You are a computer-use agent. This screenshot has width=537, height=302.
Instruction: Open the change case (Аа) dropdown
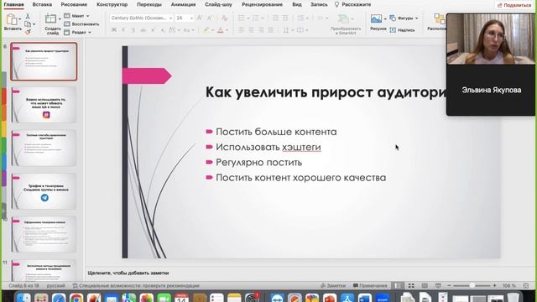188,30
